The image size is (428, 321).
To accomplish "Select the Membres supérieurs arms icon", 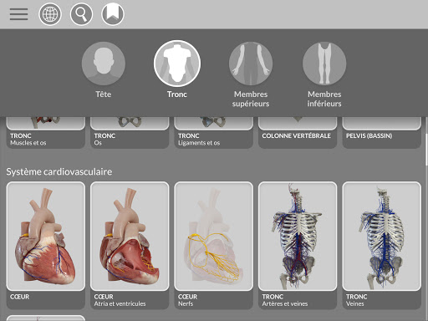I will pyautogui.click(x=251, y=64).
